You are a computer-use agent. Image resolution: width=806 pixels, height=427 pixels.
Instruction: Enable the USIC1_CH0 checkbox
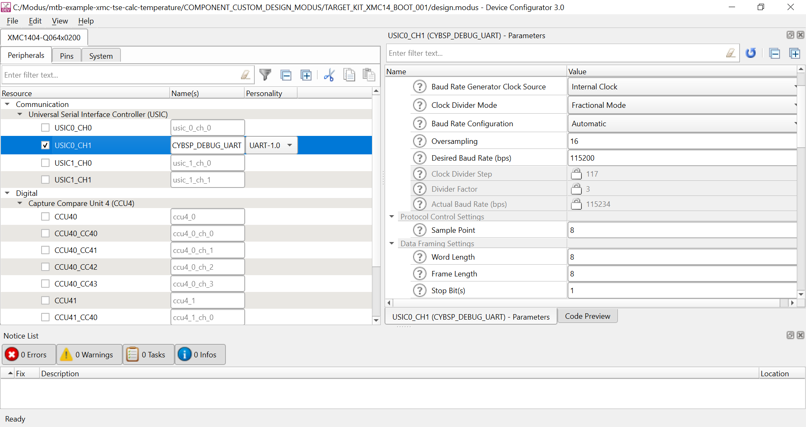[45, 163]
